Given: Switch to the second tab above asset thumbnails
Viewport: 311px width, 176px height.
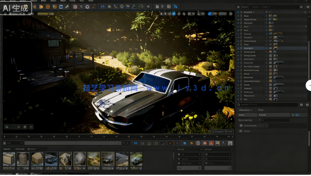Looking at the screenshot, I should pos(20,149).
